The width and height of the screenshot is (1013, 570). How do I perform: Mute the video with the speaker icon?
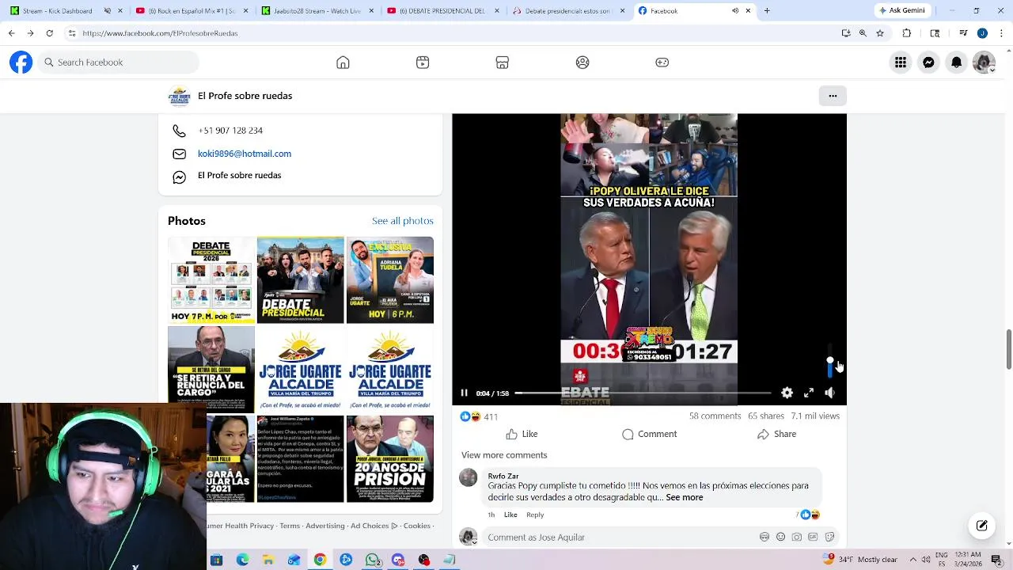point(829,393)
